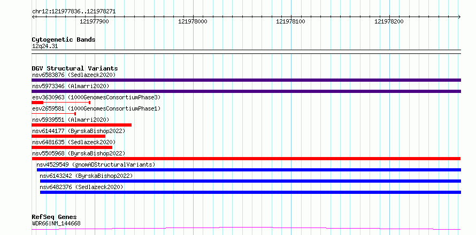Click the blue bar under nsv4529549
The width and height of the screenshot is (476, 235).
point(249,170)
